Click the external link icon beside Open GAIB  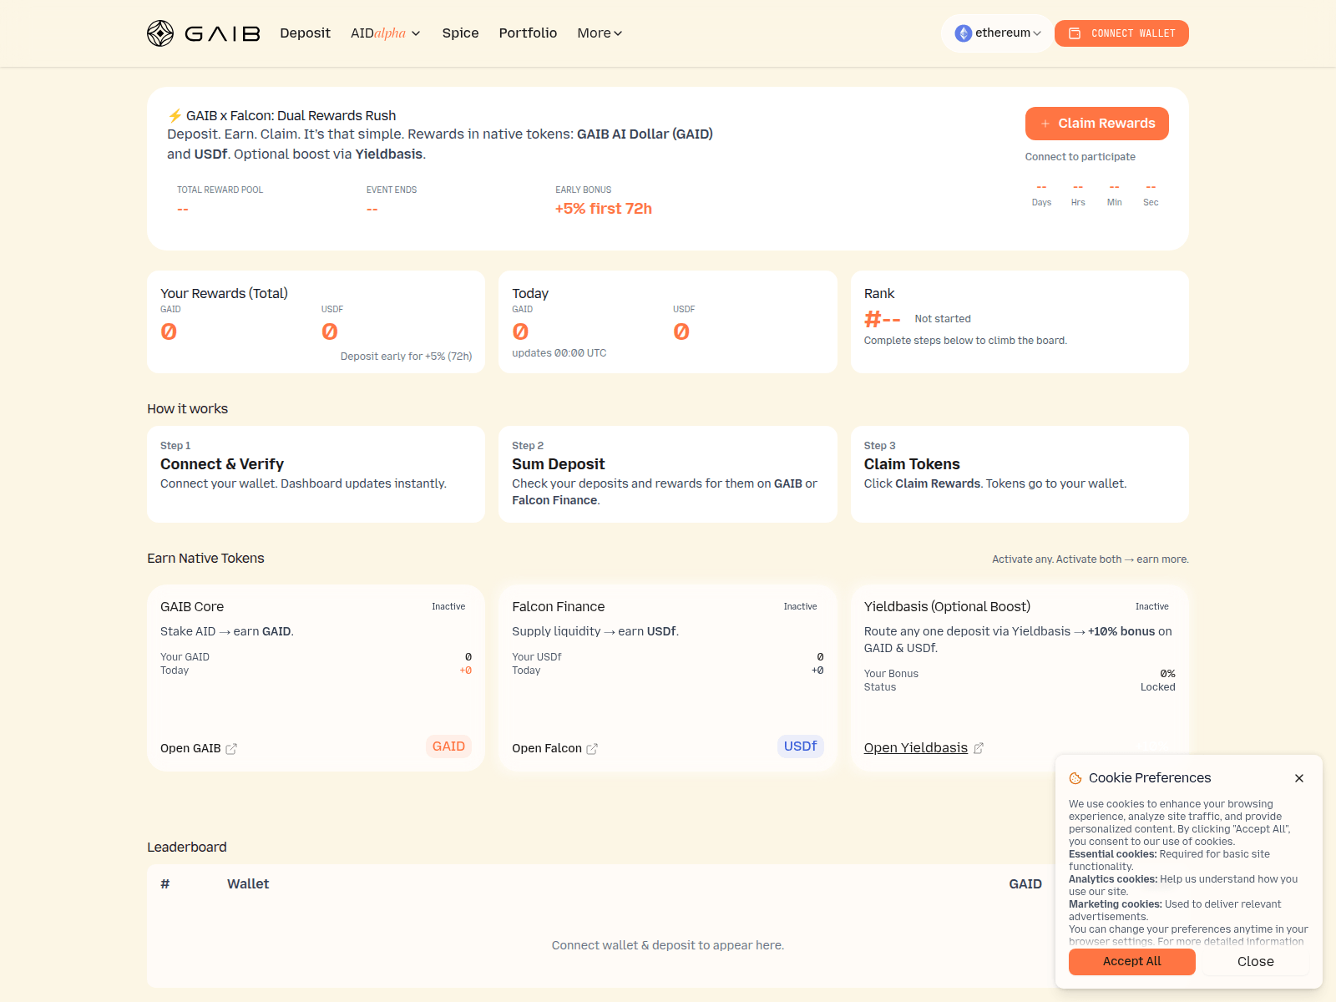pyautogui.click(x=231, y=749)
